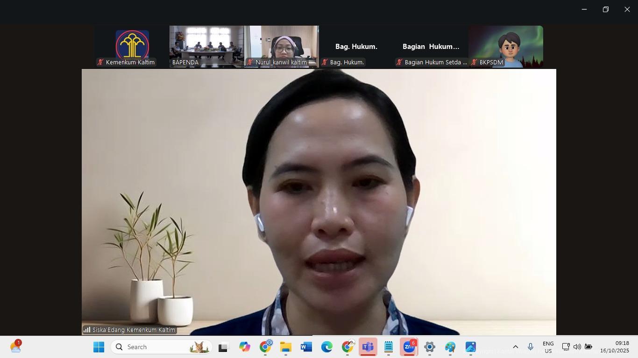Select the BKPSDM participant tile

(506, 46)
